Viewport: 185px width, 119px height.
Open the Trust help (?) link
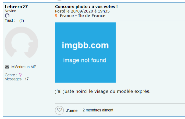click(22, 21)
